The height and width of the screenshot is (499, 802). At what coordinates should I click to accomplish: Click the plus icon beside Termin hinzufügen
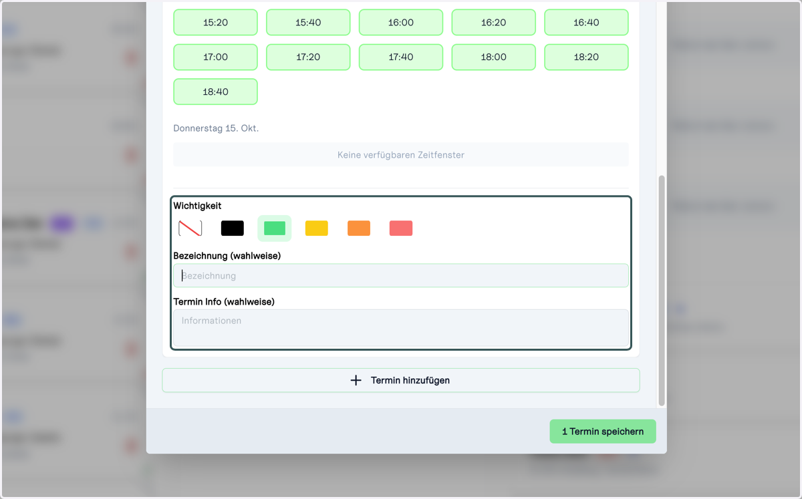click(356, 380)
